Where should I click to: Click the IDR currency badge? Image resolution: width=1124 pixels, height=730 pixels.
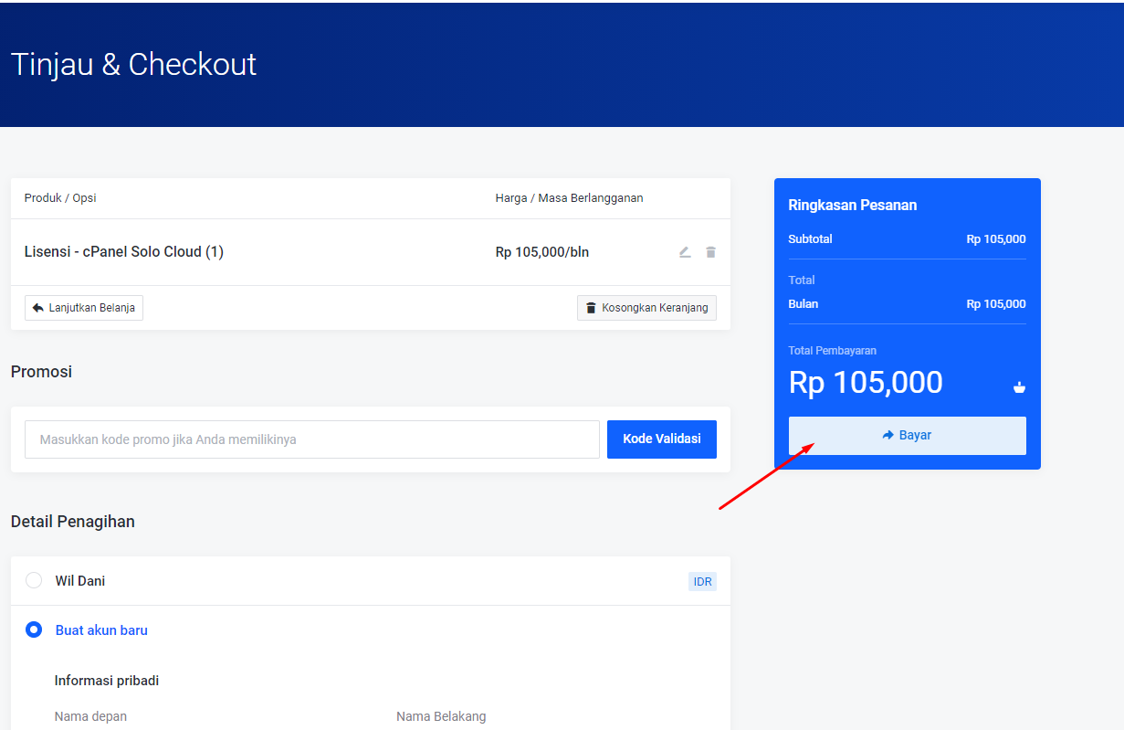702,582
